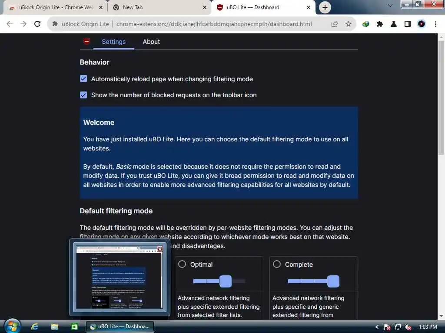Click the Welcome heading text
Image resolution: width=445 pixels, height=333 pixels.
(99, 122)
